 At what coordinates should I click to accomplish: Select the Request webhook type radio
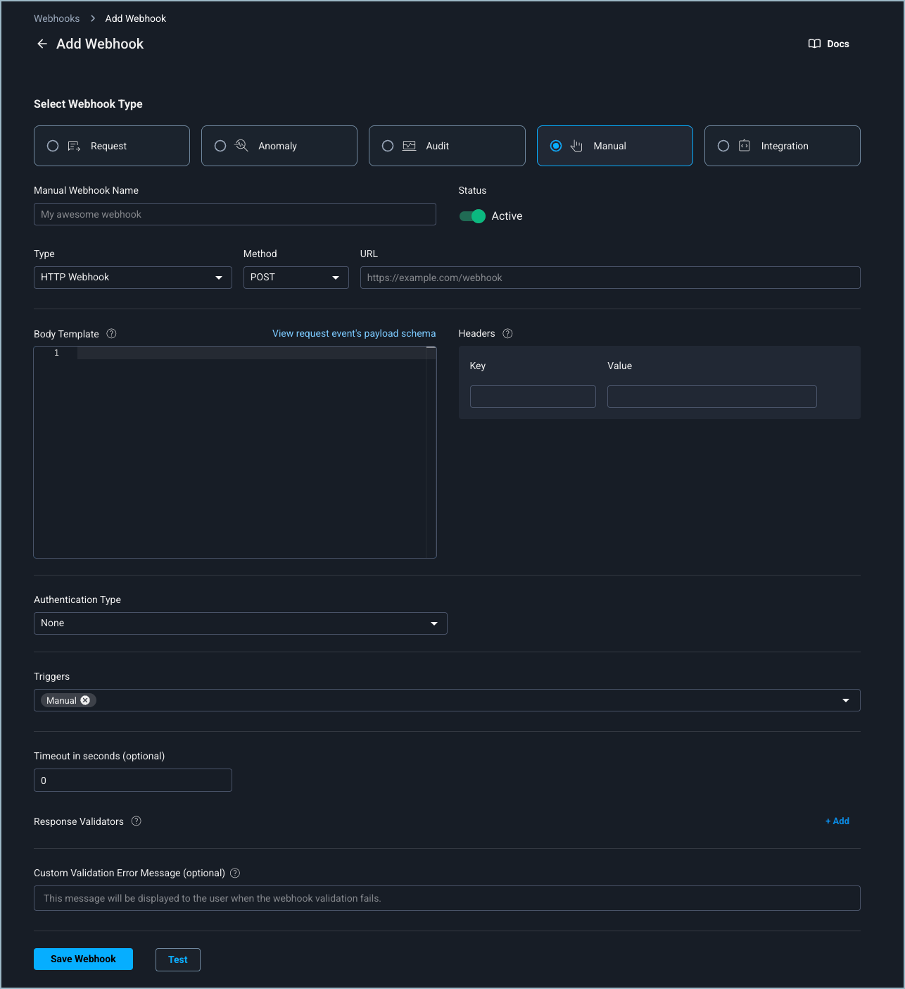53,146
